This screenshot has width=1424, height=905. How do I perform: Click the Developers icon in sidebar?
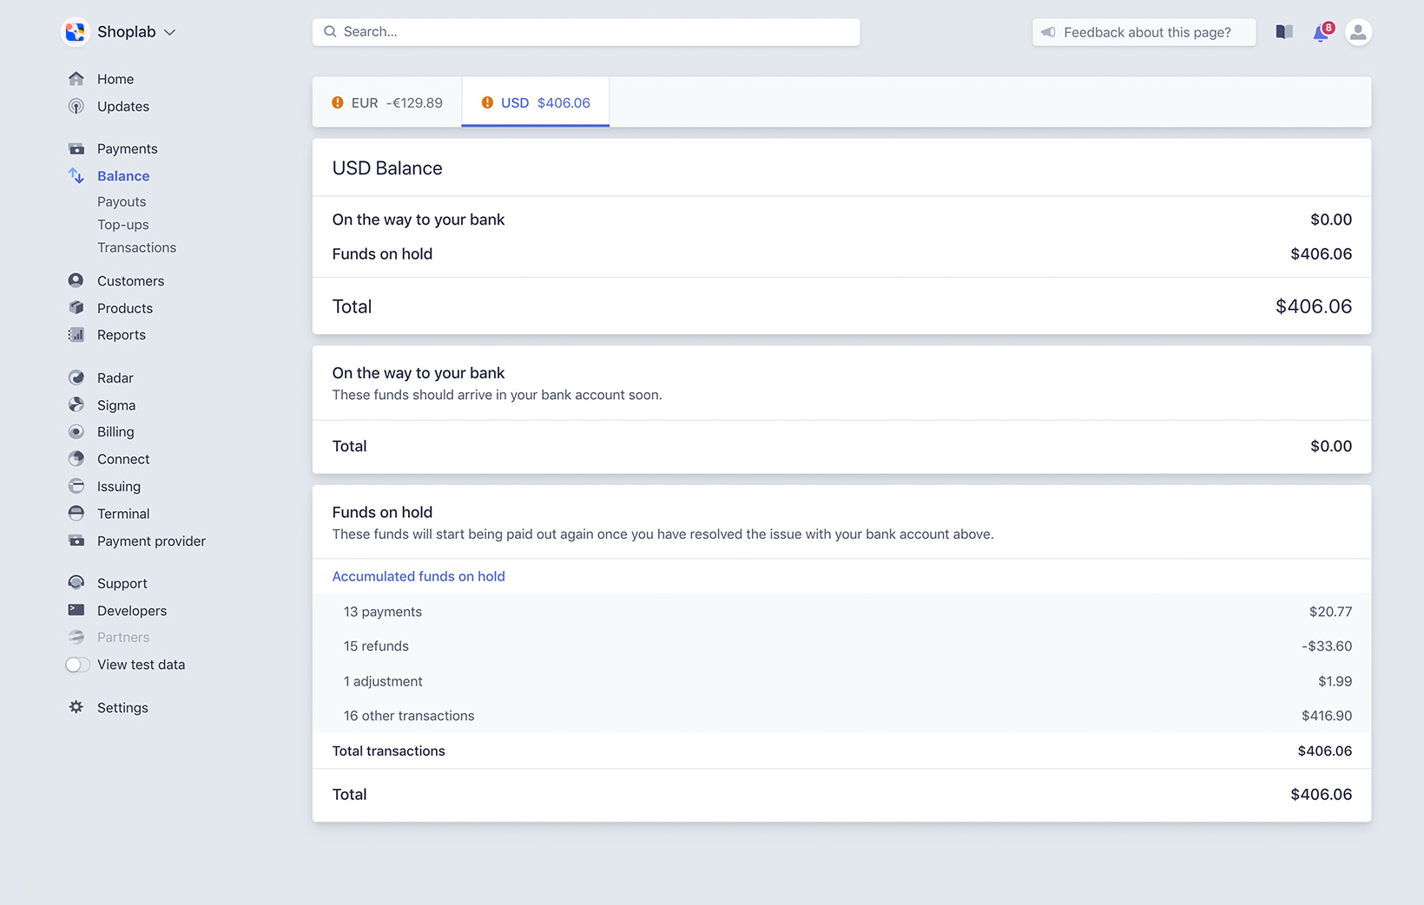[76, 610]
